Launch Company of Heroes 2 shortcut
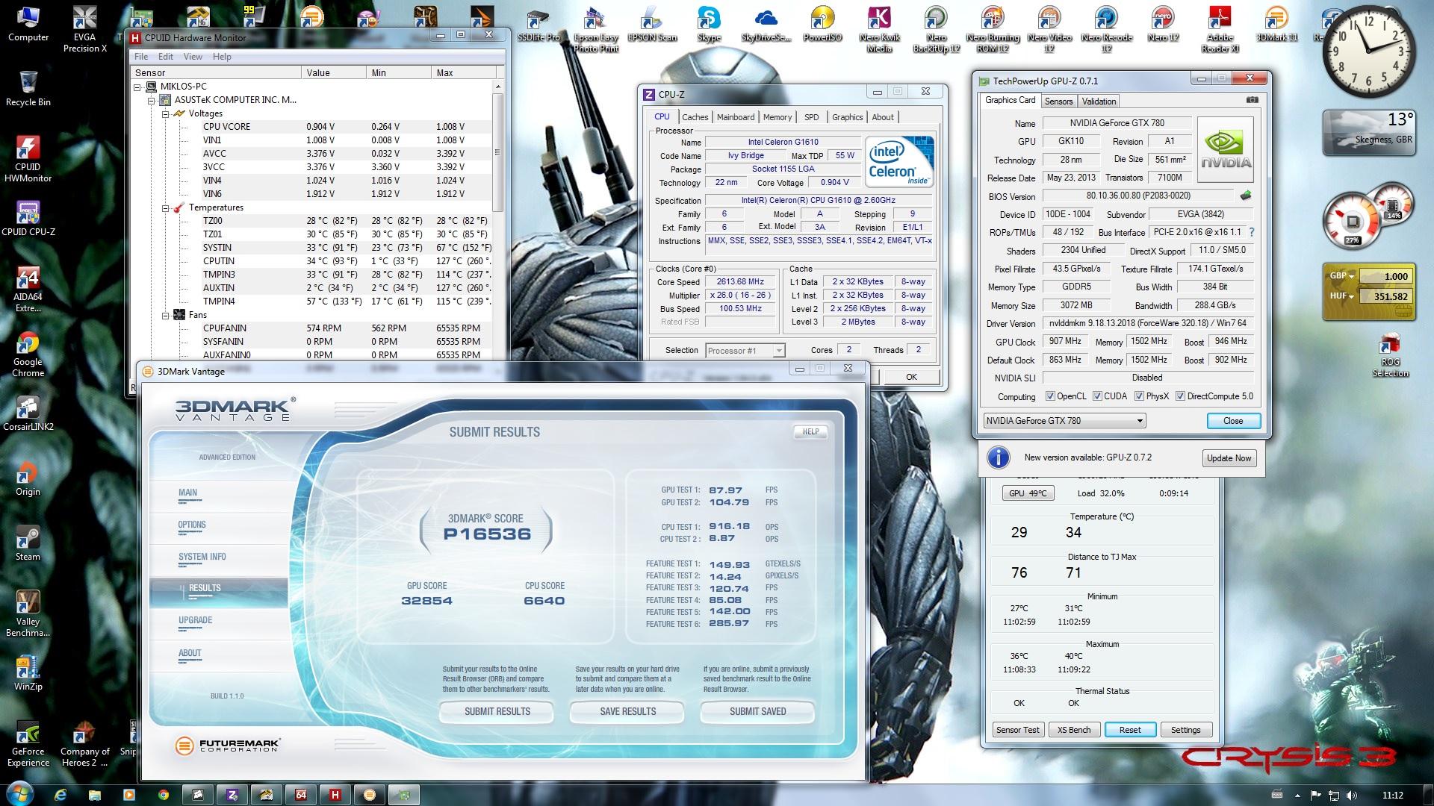 84,743
